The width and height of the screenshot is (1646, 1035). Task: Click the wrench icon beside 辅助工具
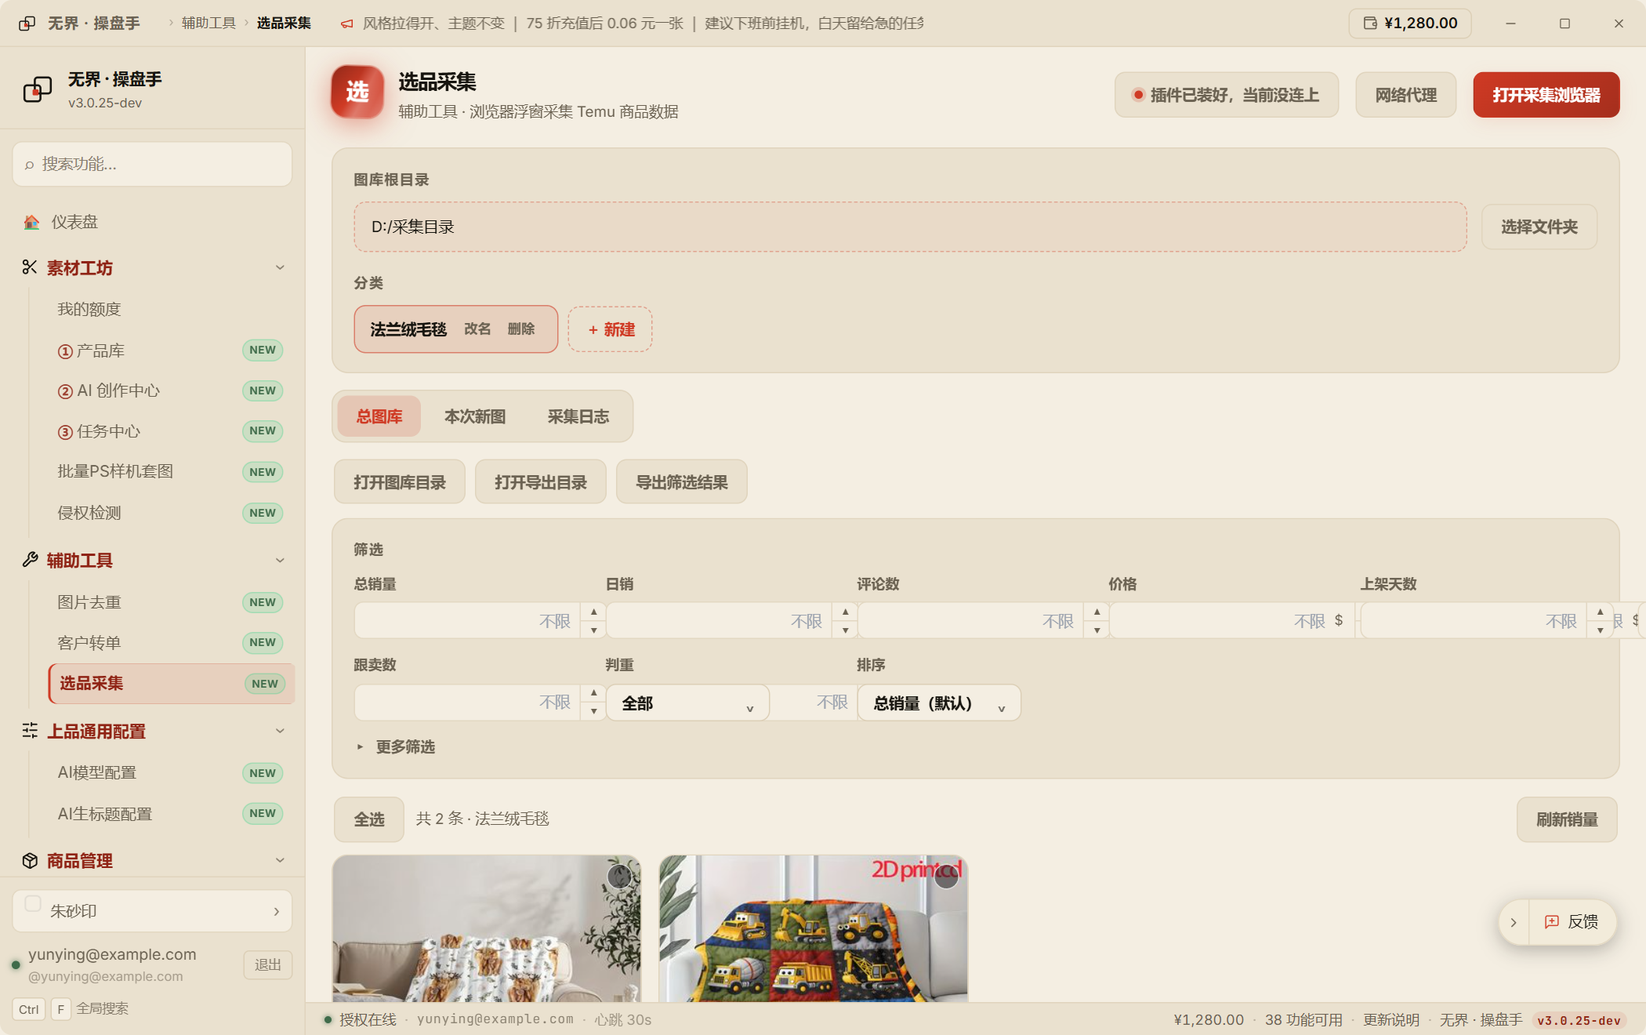[30, 560]
